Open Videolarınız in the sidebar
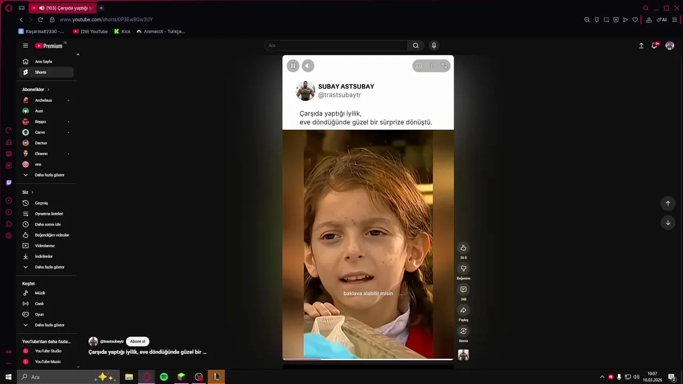Viewport: 683px width, 384px height. click(46, 246)
